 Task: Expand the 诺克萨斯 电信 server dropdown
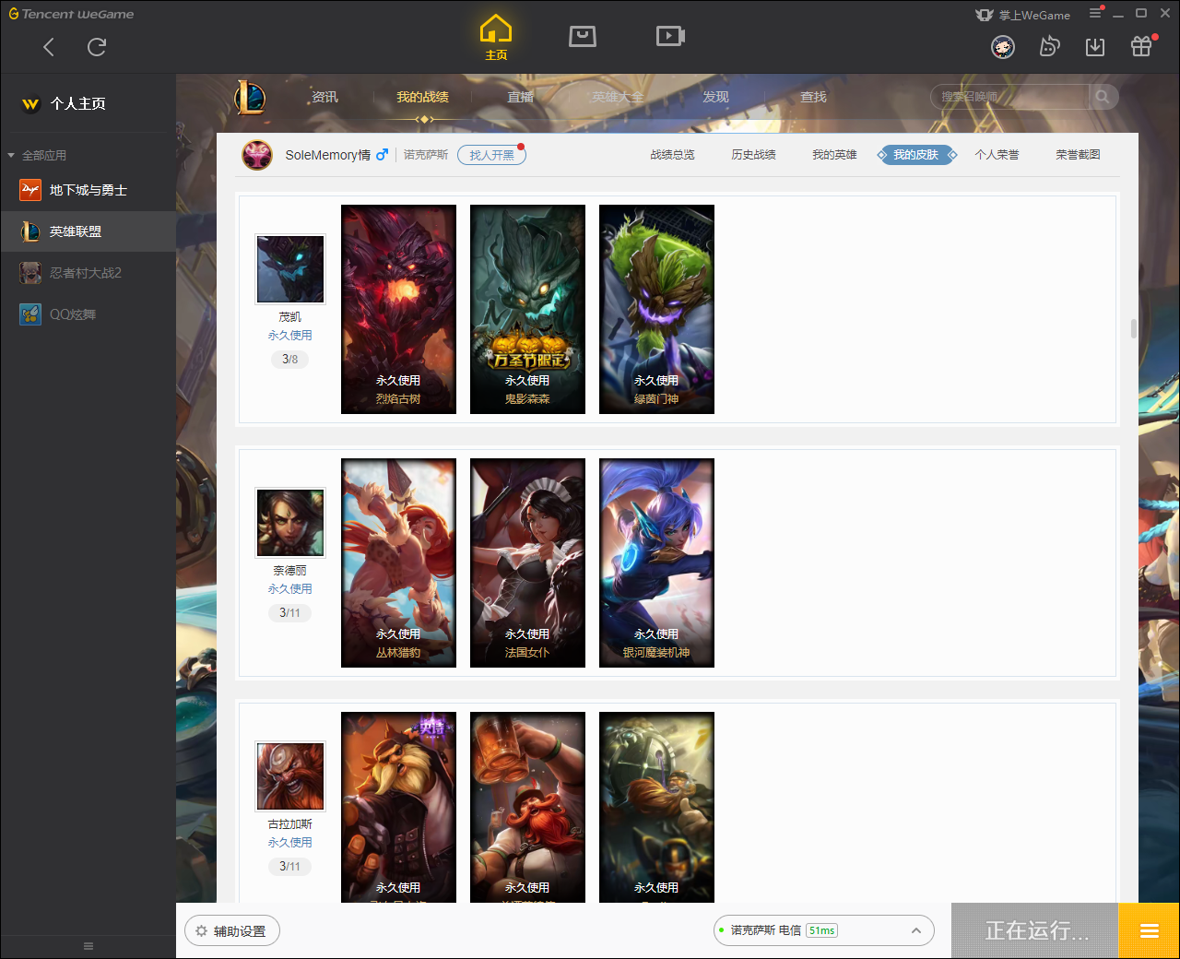(823, 930)
